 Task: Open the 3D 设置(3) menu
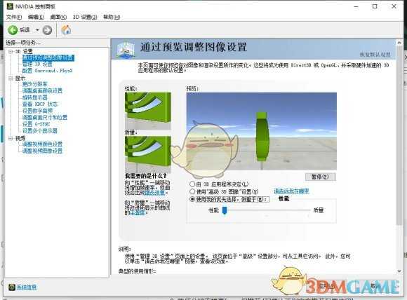85,17
